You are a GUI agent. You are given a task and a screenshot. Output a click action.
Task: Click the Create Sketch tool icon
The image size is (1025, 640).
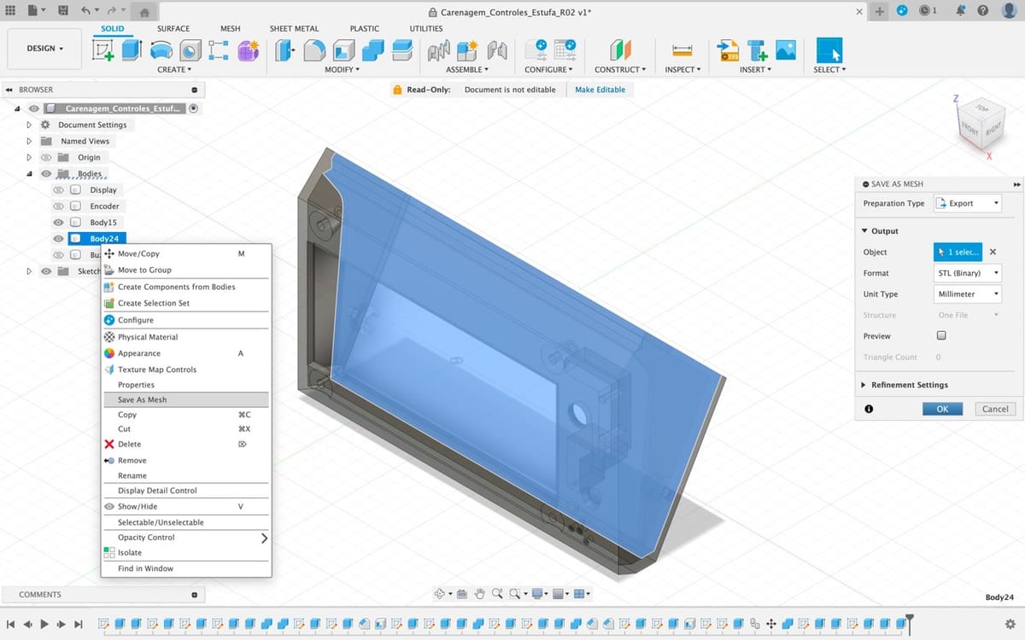[103, 50]
